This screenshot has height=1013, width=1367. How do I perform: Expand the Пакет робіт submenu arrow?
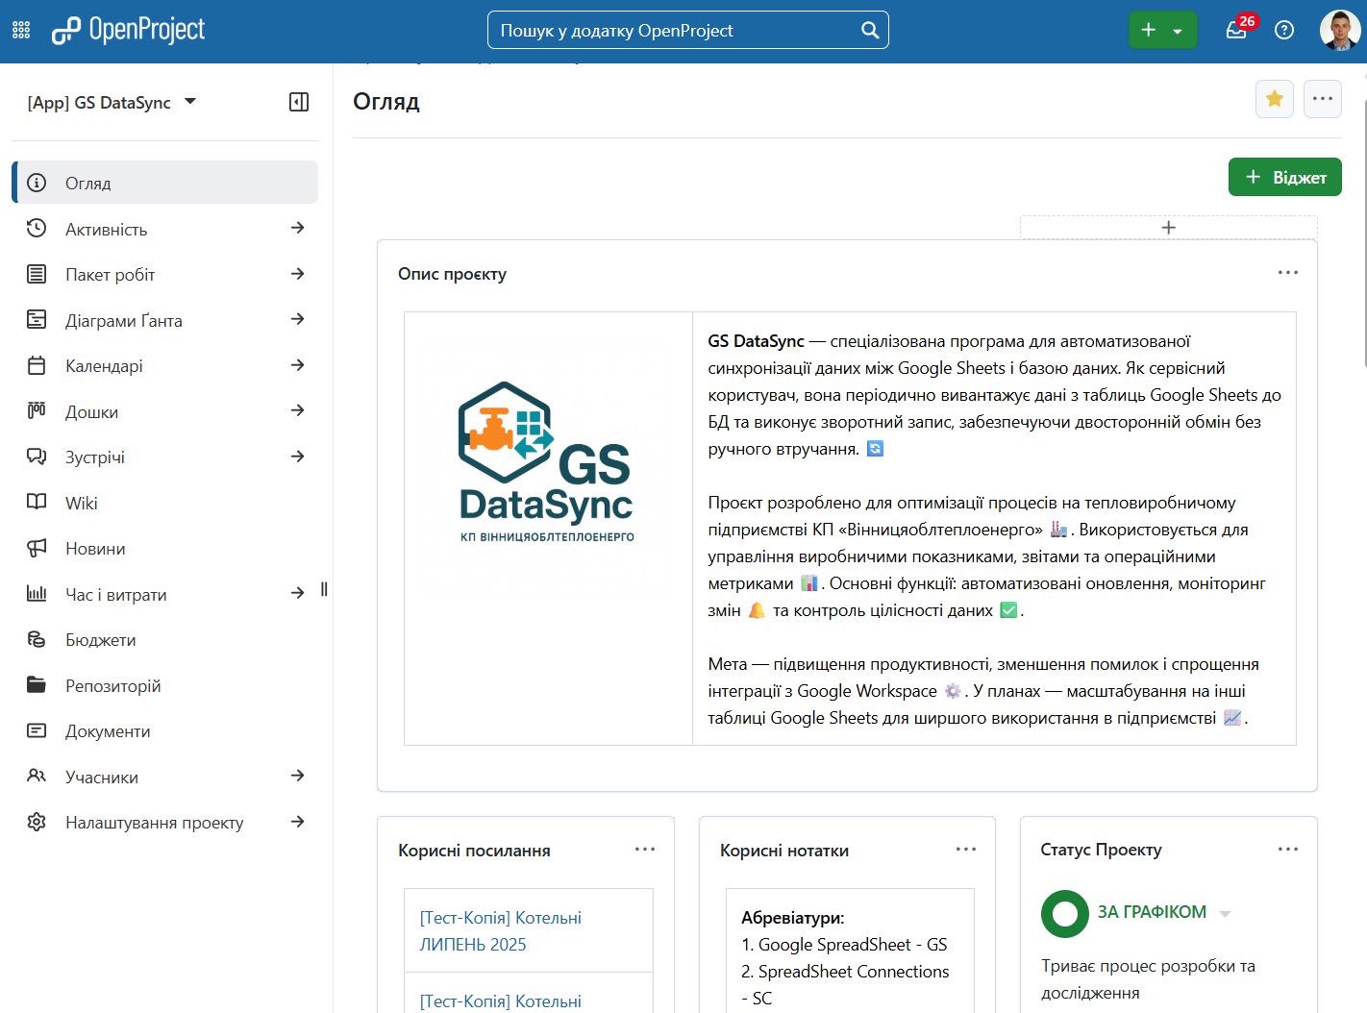[298, 274]
